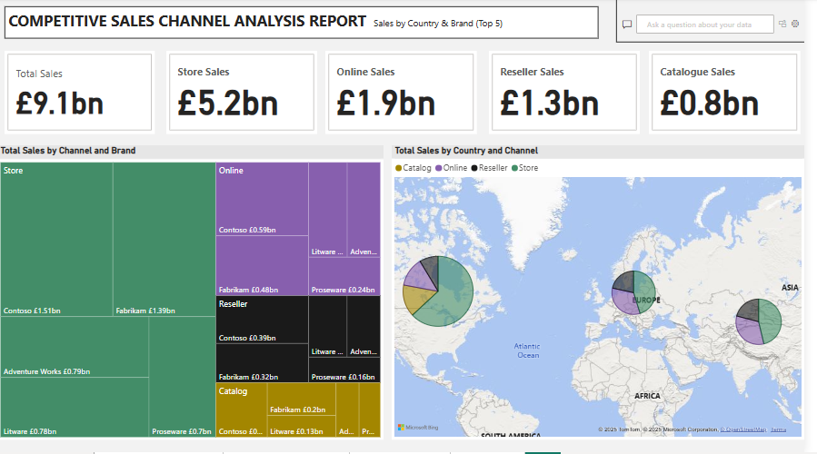Click the Asia pie chart on the map
817x454 pixels.
pos(759,321)
